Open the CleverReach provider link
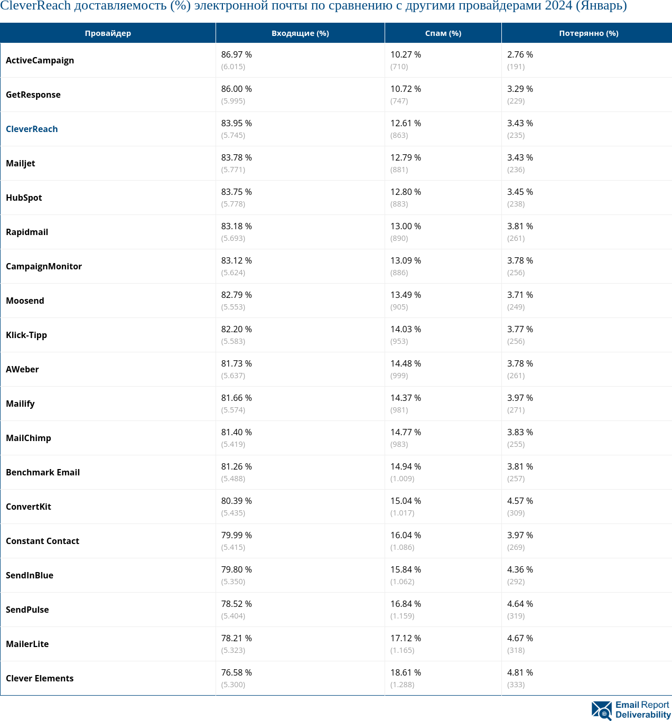Image resolution: width=672 pixels, height=721 pixels. coord(32,129)
